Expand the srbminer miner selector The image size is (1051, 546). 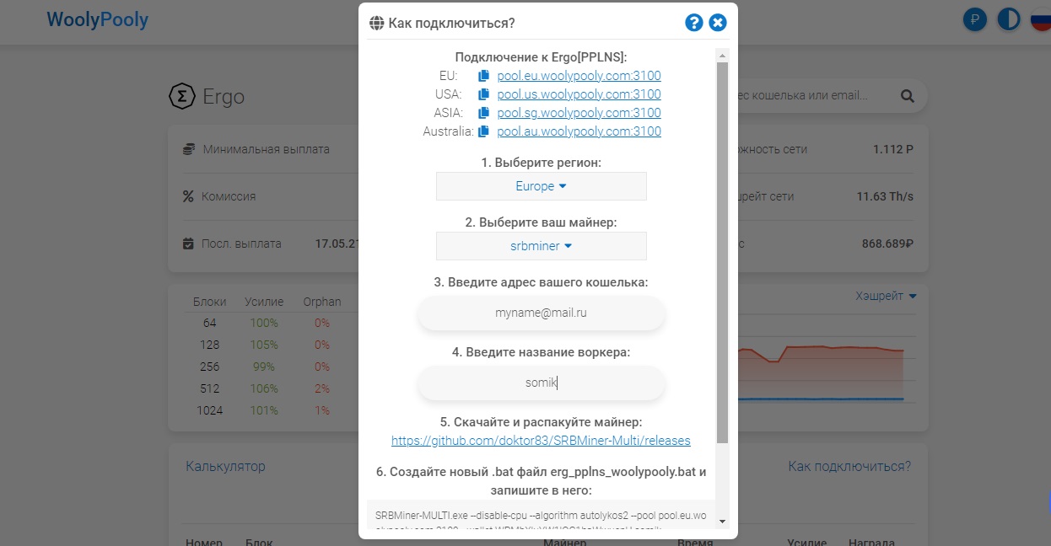pyautogui.click(x=541, y=246)
